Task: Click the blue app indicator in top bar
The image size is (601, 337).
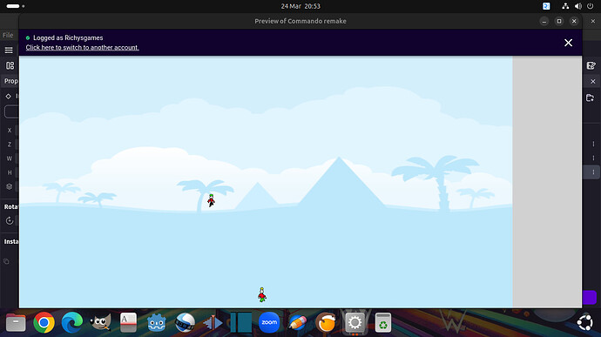Action: click(546, 6)
